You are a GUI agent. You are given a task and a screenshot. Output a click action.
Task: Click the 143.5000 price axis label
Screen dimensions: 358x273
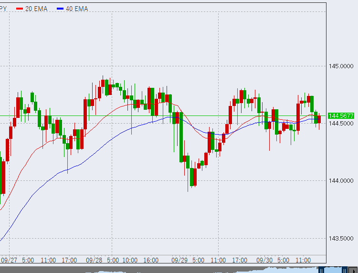click(x=341, y=238)
